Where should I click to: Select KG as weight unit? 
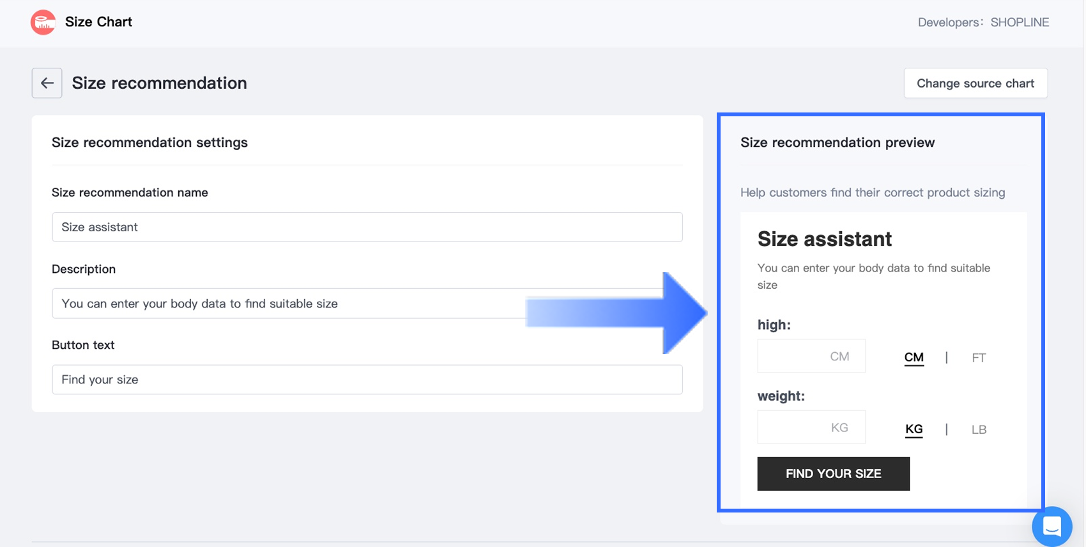click(x=914, y=429)
